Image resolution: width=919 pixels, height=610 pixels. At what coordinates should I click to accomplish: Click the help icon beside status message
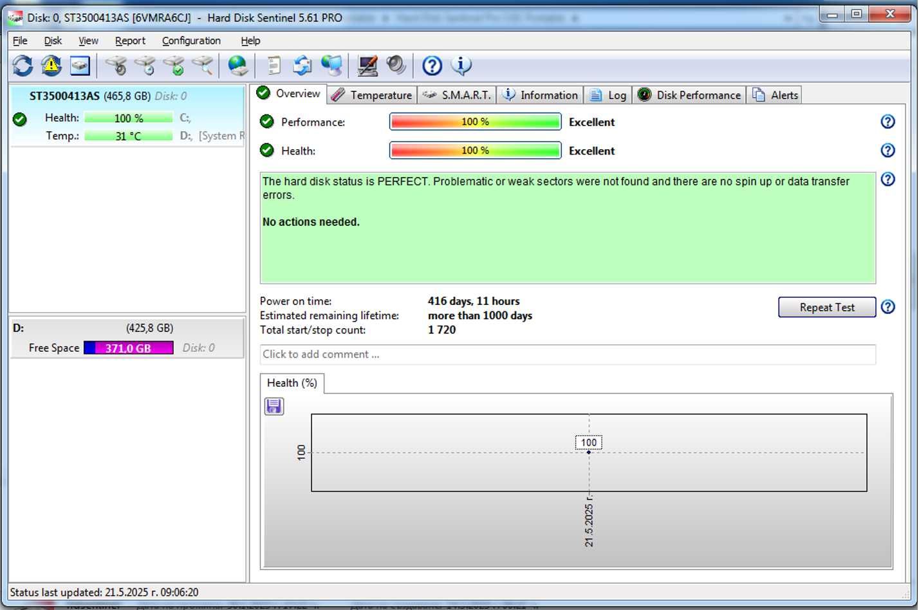pyautogui.click(x=887, y=180)
